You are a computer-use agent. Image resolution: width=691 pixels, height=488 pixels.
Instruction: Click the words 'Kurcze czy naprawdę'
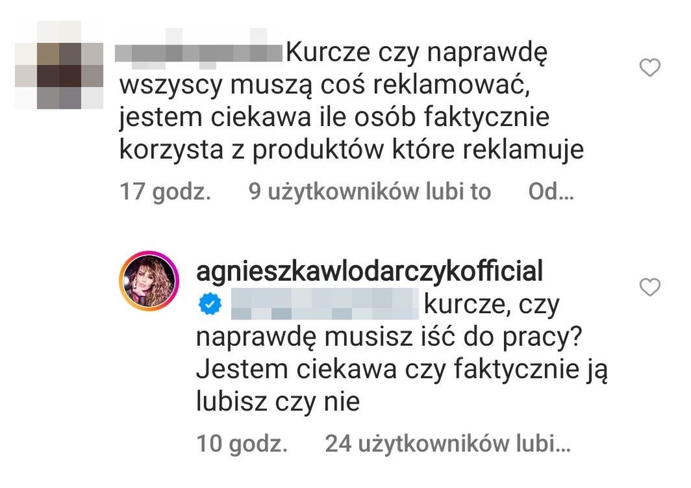point(416,53)
